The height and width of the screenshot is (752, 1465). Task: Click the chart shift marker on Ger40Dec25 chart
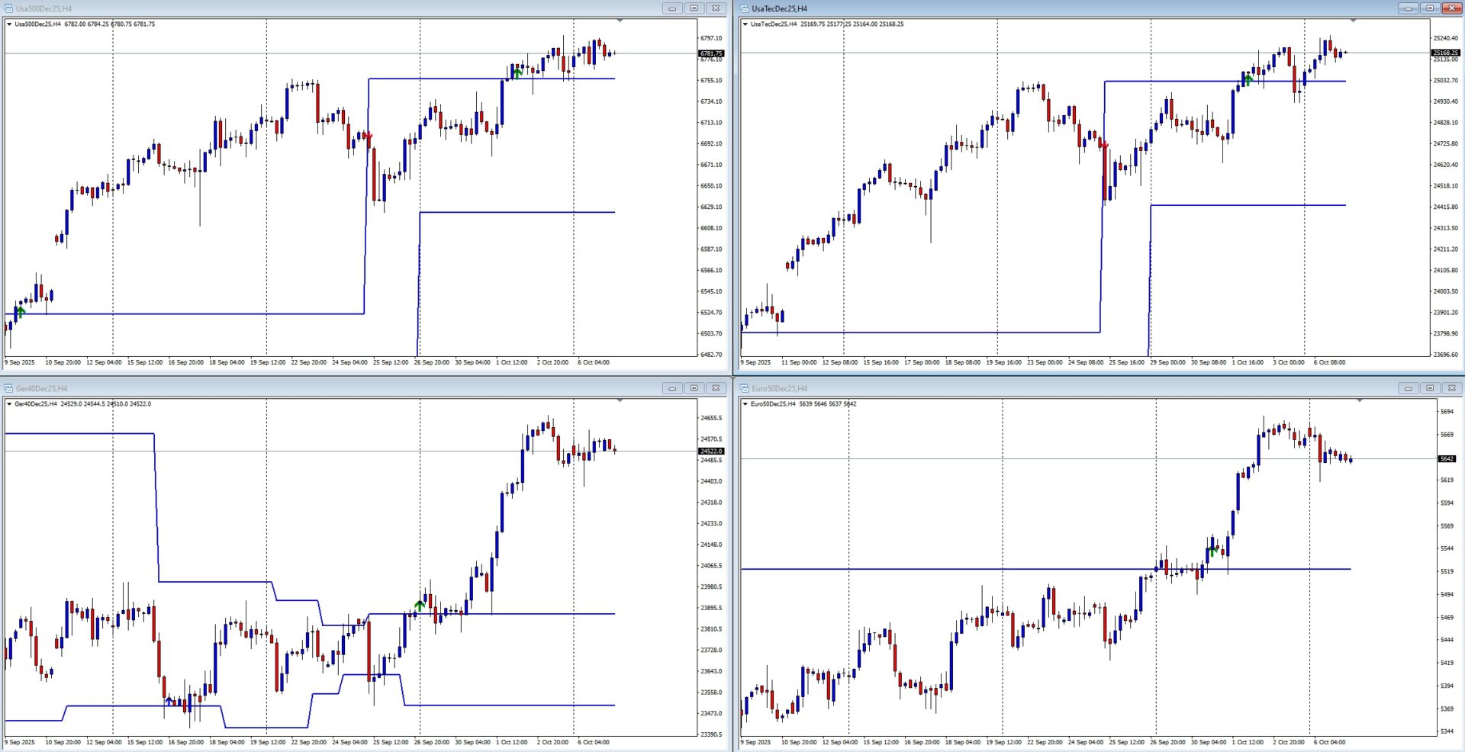(620, 400)
